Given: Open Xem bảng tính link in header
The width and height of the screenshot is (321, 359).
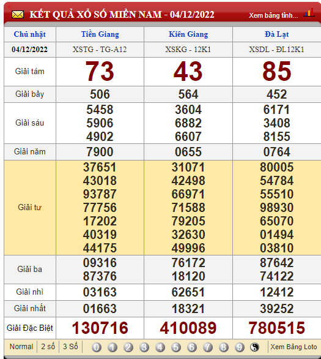Looking at the screenshot, I should (273, 15).
